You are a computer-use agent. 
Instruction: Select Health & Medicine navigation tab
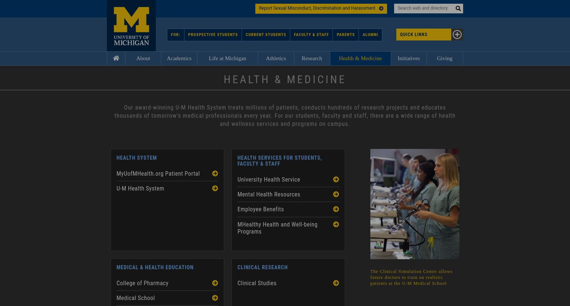(x=360, y=58)
